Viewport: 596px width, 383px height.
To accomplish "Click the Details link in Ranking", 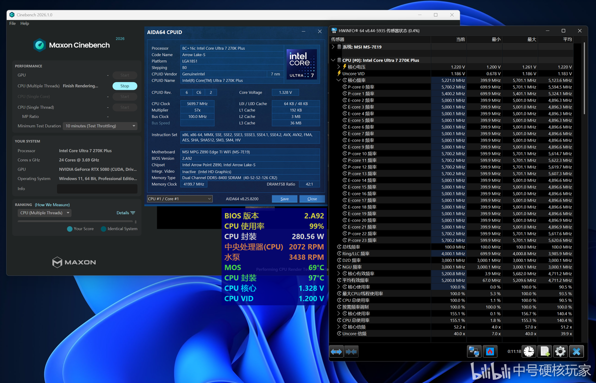I will tap(122, 213).
